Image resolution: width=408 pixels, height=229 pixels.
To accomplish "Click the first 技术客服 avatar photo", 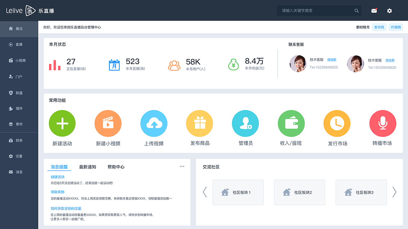I will [x=298, y=64].
